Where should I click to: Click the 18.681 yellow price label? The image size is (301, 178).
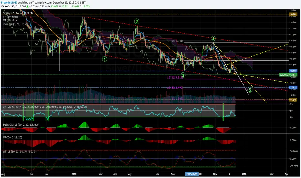pos(293,14)
